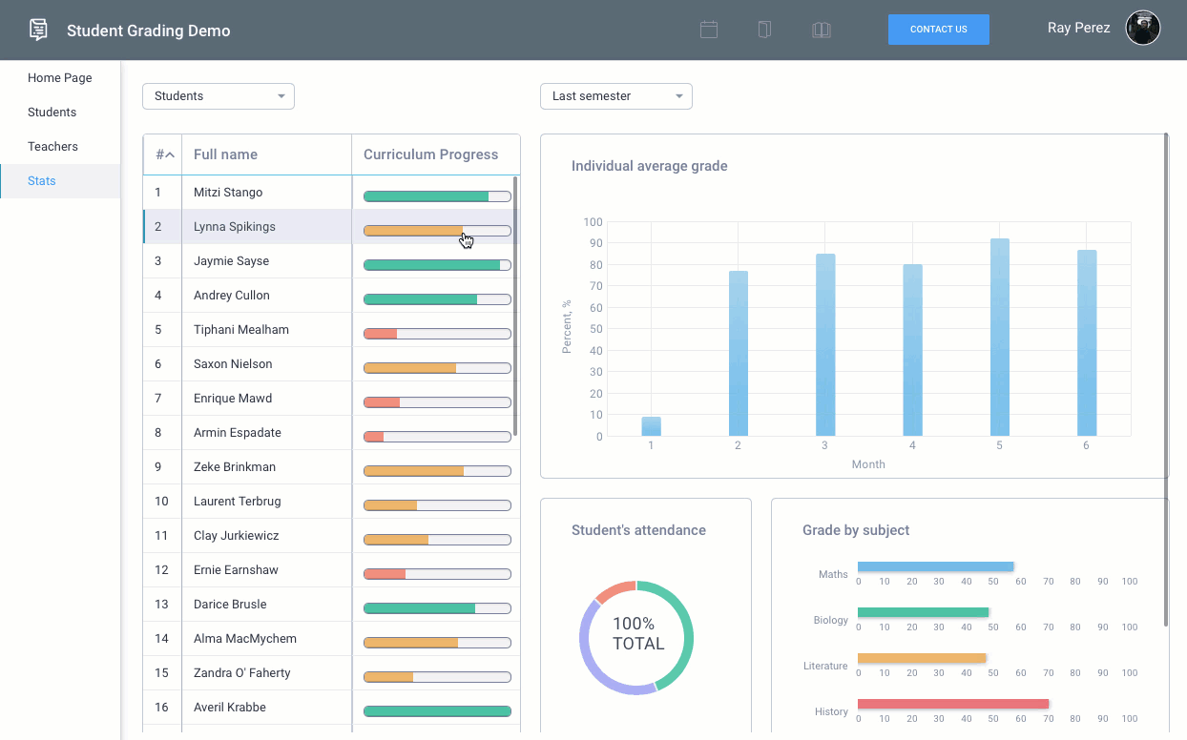The height and width of the screenshot is (740, 1187).
Task: Open Ray Perez's profile avatar
Action: pyautogui.click(x=1142, y=28)
